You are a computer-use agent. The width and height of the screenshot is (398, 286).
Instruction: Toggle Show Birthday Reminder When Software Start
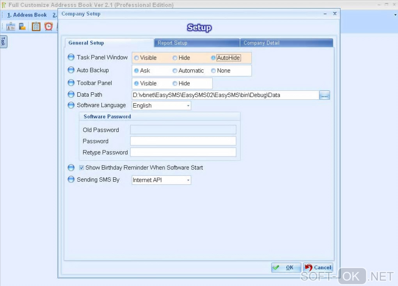(82, 168)
